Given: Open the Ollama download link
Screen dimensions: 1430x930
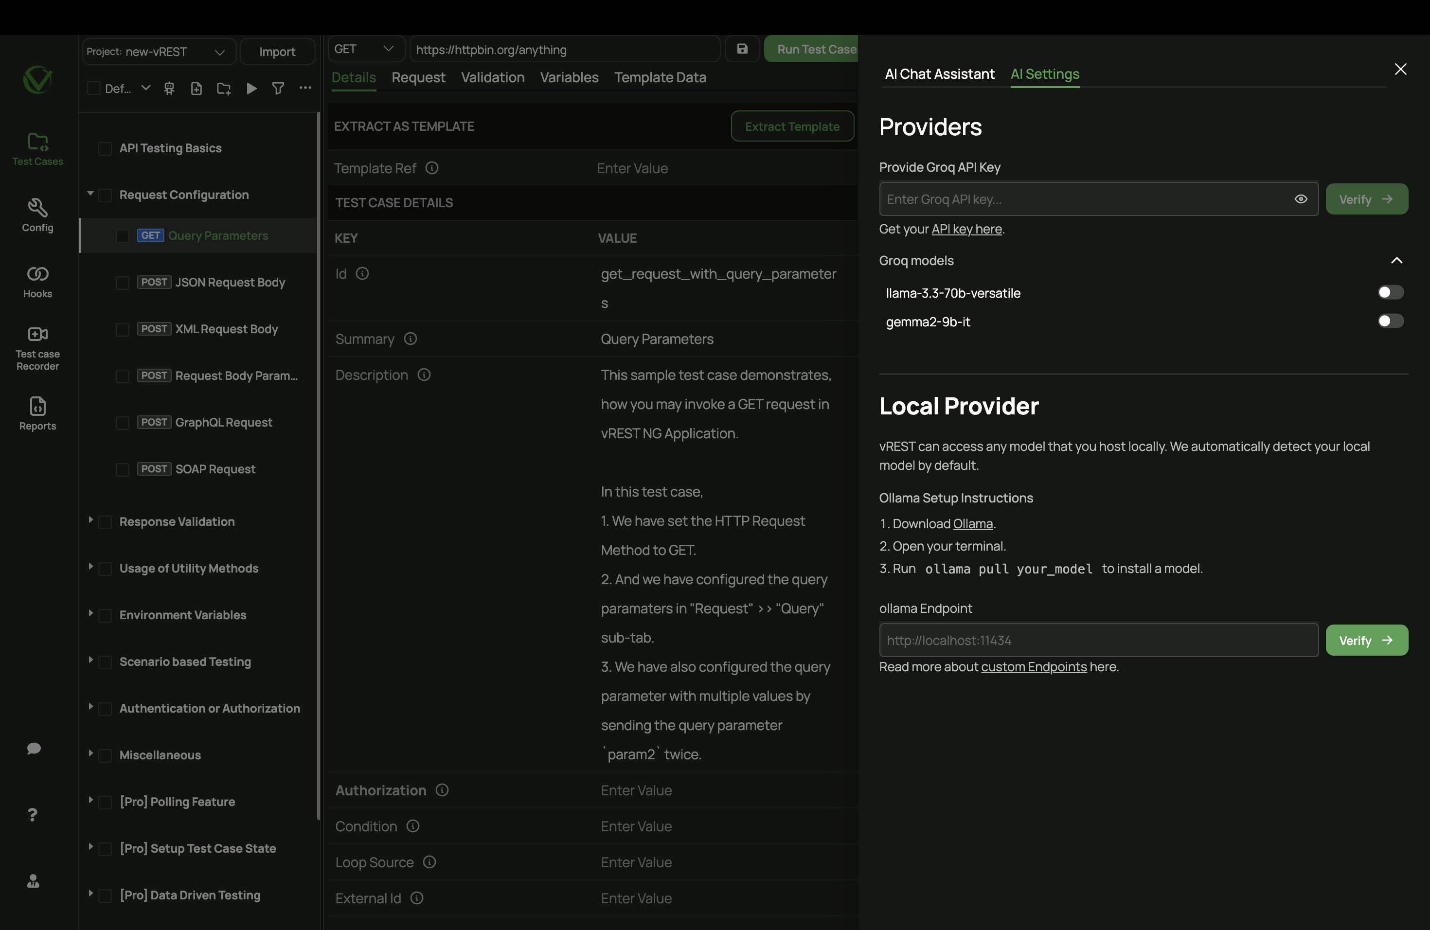Looking at the screenshot, I should point(973,523).
